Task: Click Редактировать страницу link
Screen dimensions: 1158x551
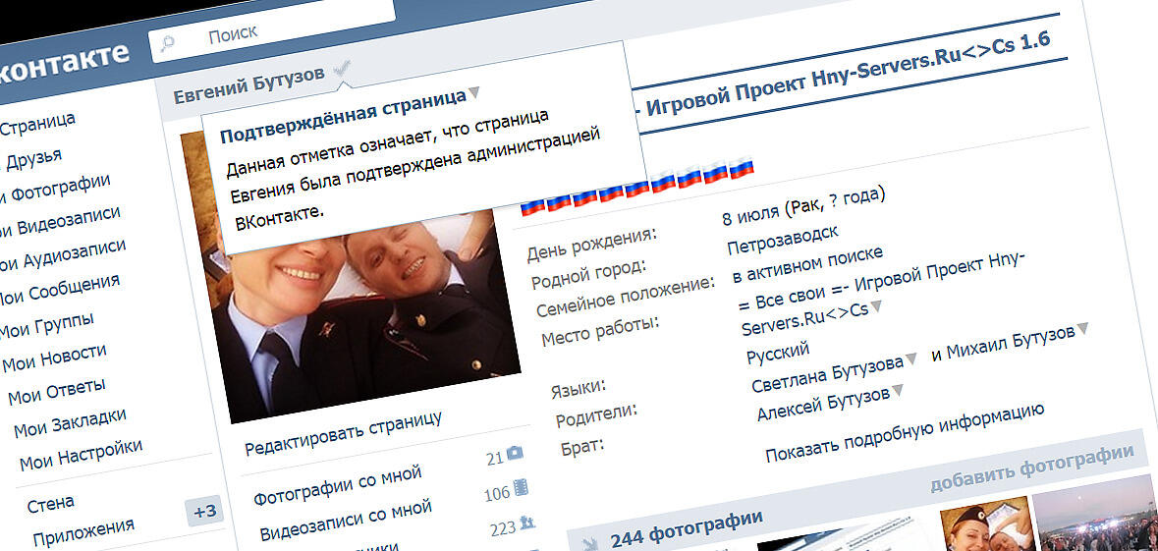Action: [x=344, y=433]
